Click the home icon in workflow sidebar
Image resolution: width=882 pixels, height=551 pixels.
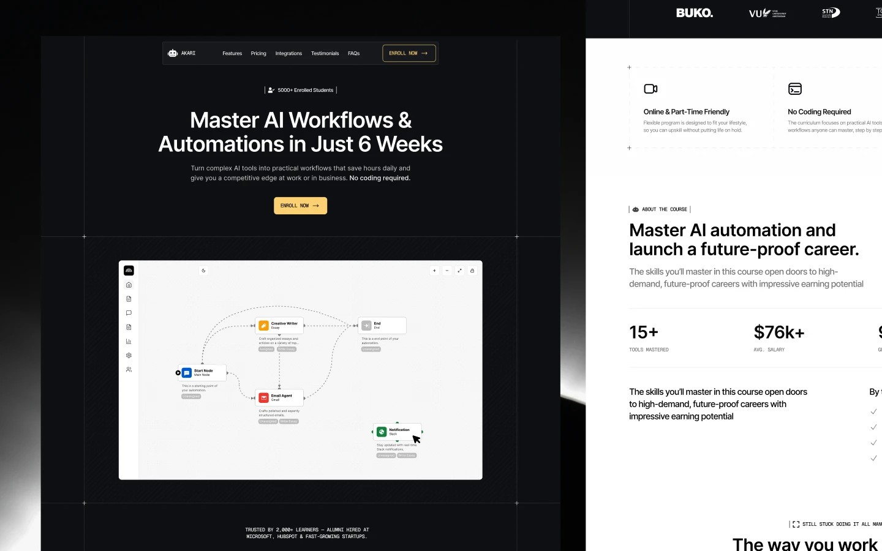pos(129,285)
